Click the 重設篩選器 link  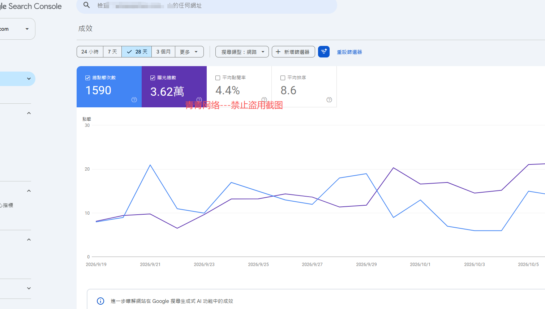coord(349,52)
